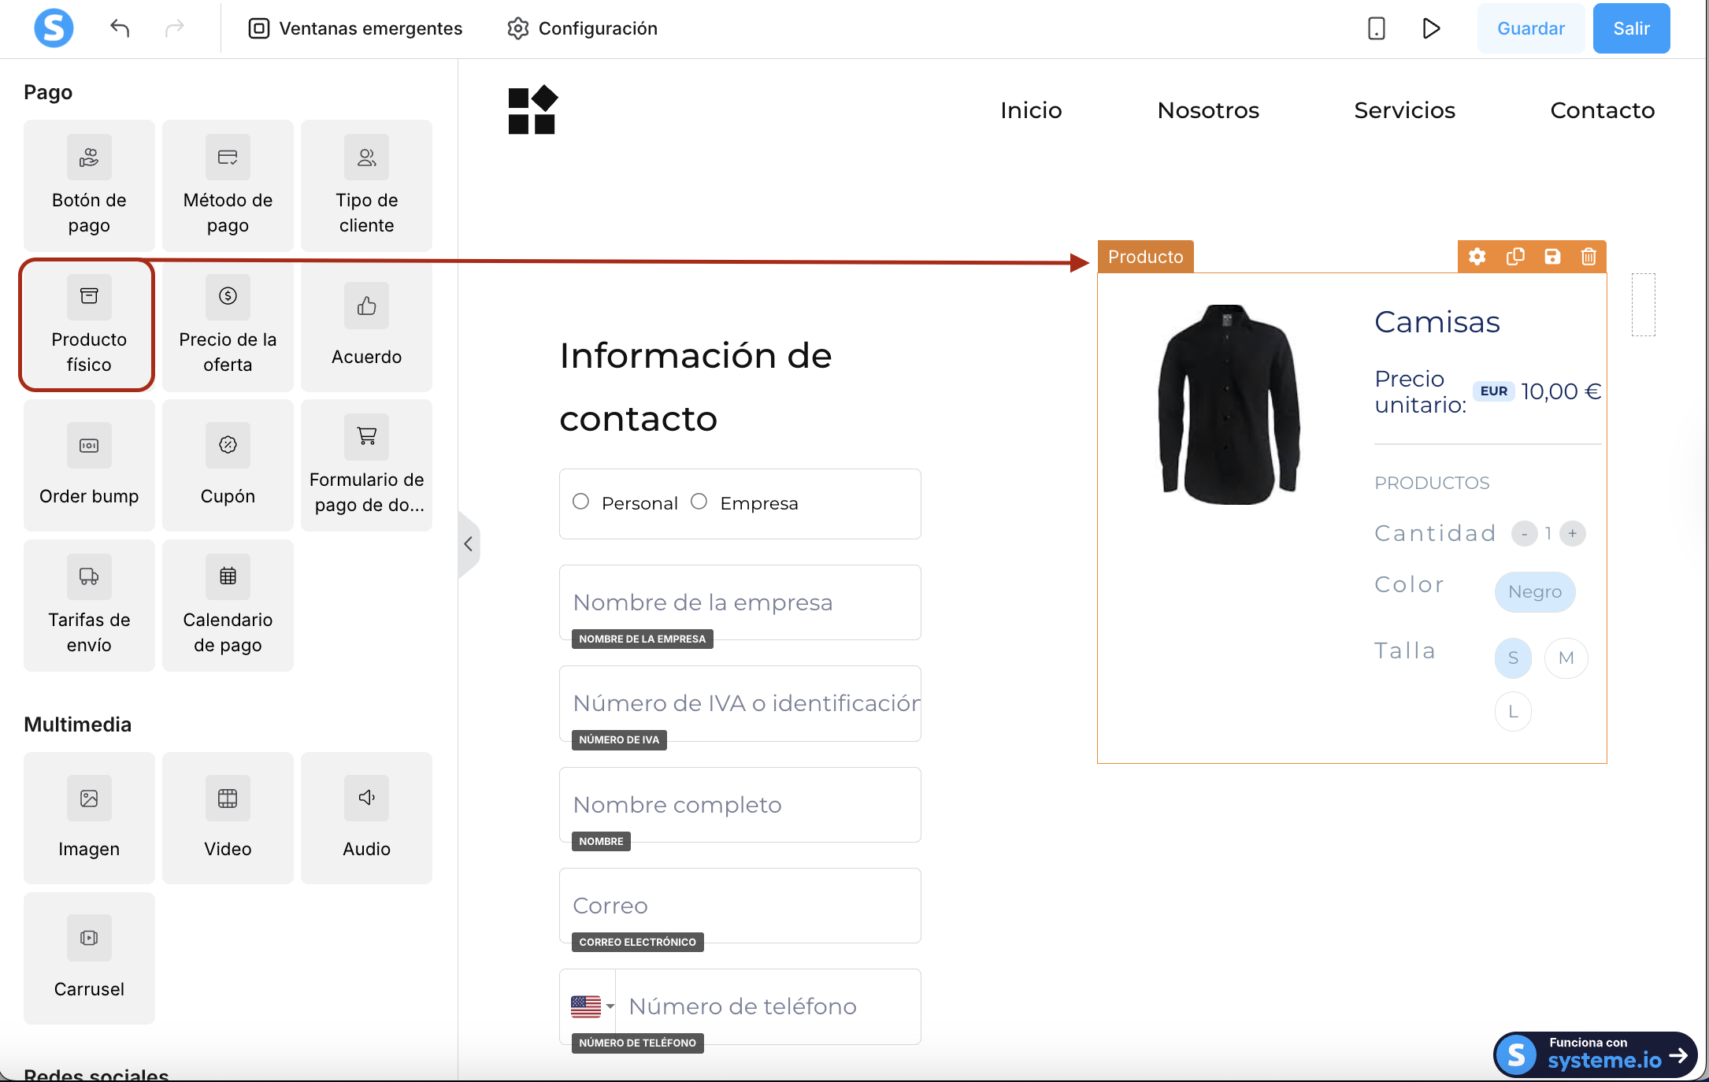Select the Personal radio option
The image size is (1709, 1082).
[581, 502]
